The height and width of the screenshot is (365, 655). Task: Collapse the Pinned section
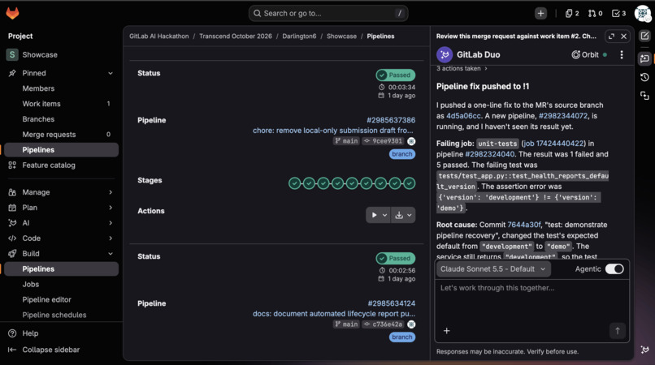point(111,73)
